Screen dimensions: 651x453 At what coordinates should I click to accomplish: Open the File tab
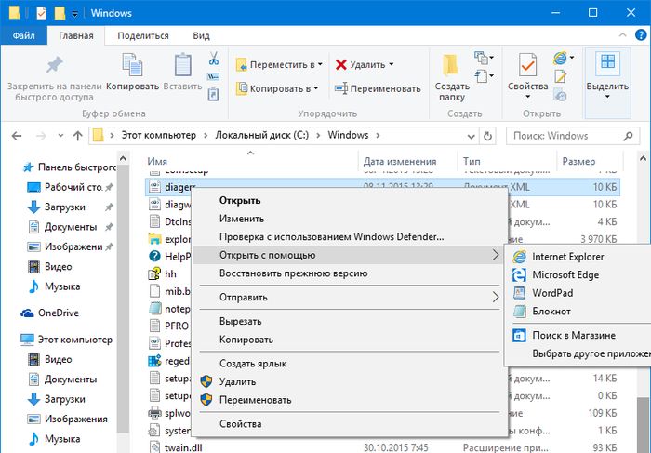tap(23, 35)
